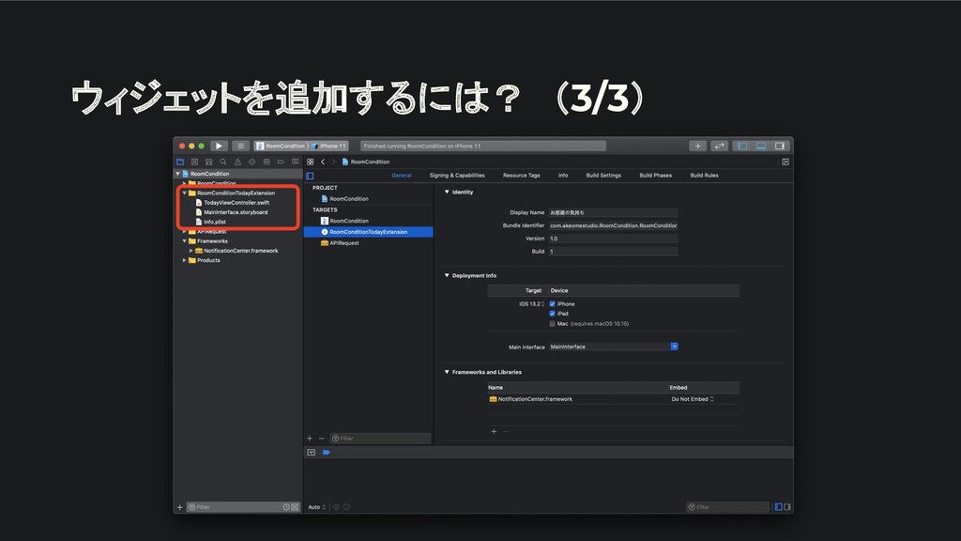The width and height of the screenshot is (961, 541).
Task: Show recent files filter clock icon
Action: pos(286,507)
